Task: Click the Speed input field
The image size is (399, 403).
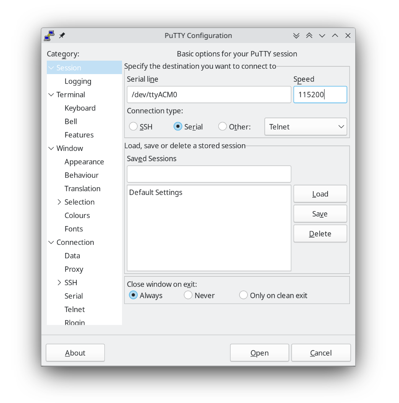Action: point(320,94)
